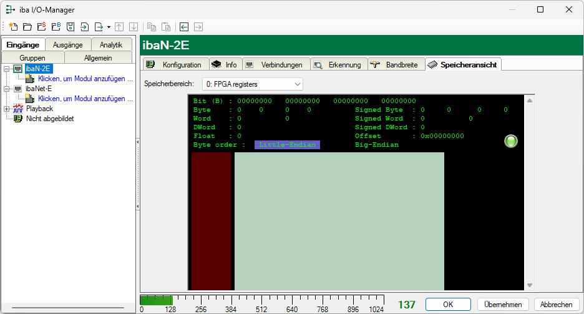
Task: Collapse the ibaN-2E tree node
Action: click(7, 69)
